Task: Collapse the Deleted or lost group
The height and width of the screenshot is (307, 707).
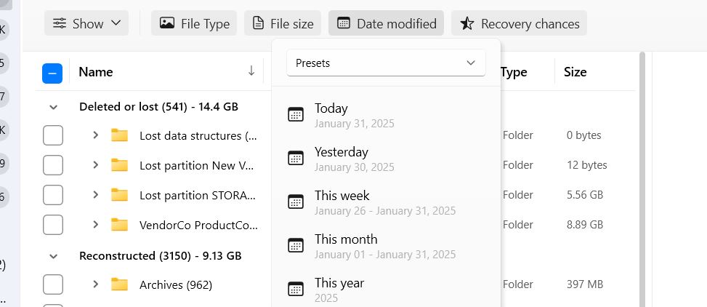Action: point(53,108)
